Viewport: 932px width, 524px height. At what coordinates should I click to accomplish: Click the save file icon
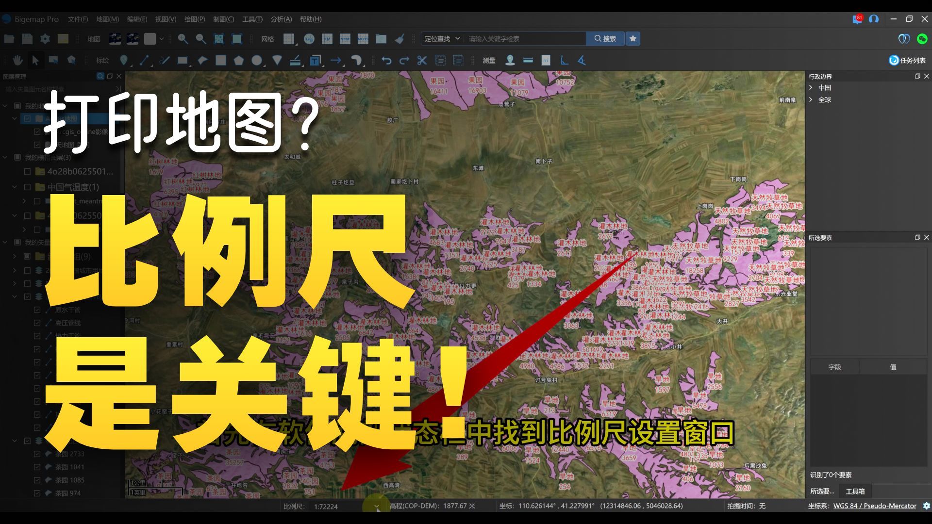coord(27,39)
